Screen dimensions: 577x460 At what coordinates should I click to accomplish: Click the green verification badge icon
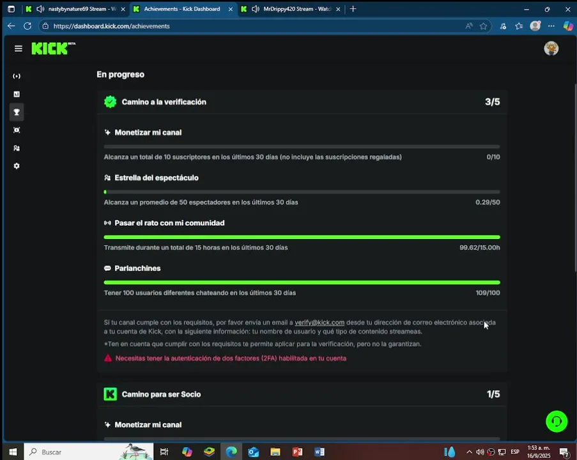point(110,102)
